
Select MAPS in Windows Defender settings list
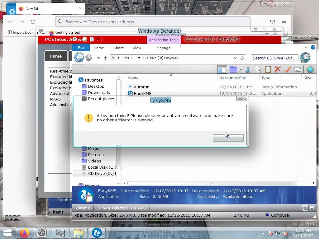55,99
